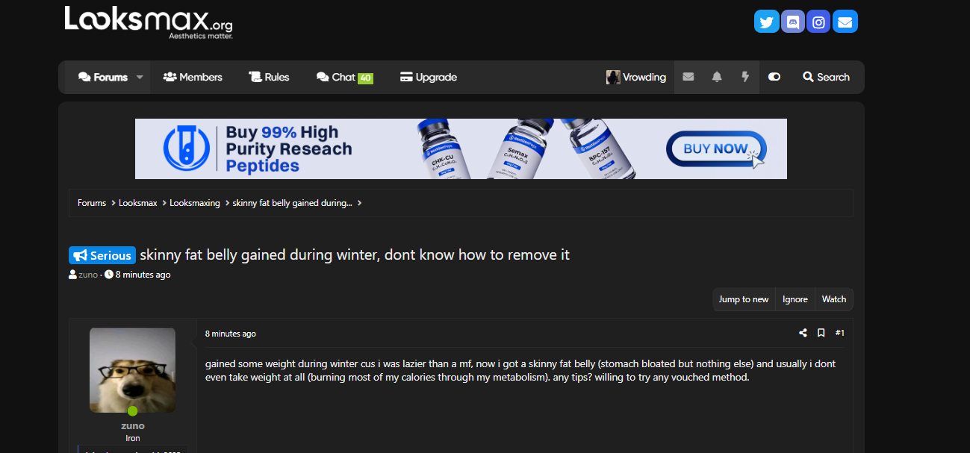
Task: Open the Upgrade page
Action: [429, 77]
